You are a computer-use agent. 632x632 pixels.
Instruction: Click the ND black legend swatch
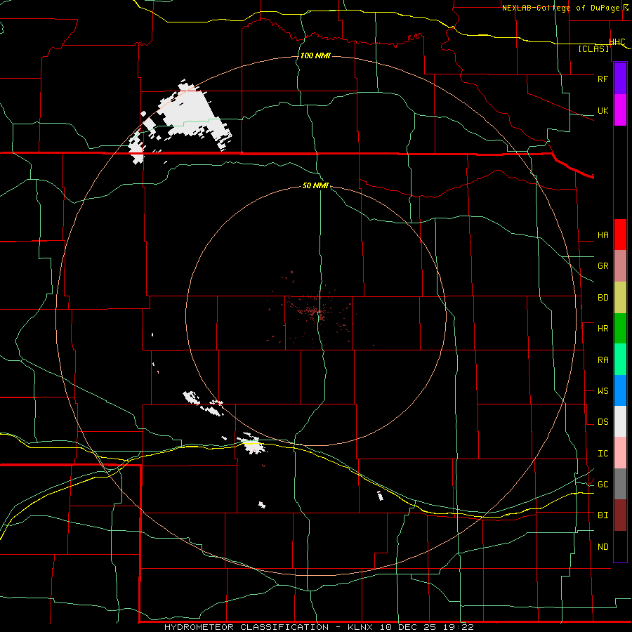(620, 546)
